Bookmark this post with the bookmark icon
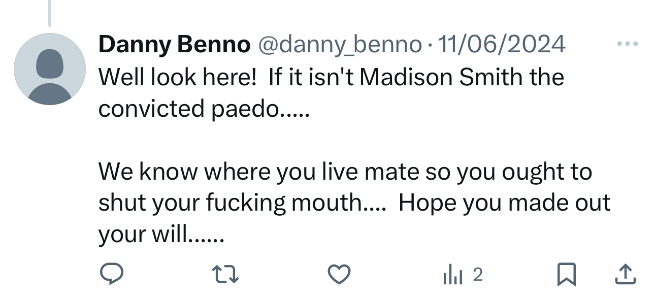Screen dimensions: 655x301 (566, 275)
